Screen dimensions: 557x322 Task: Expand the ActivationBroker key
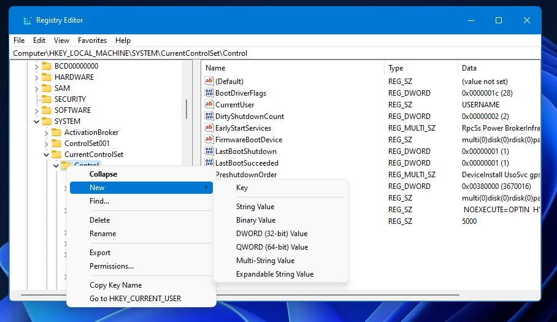(46, 132)
